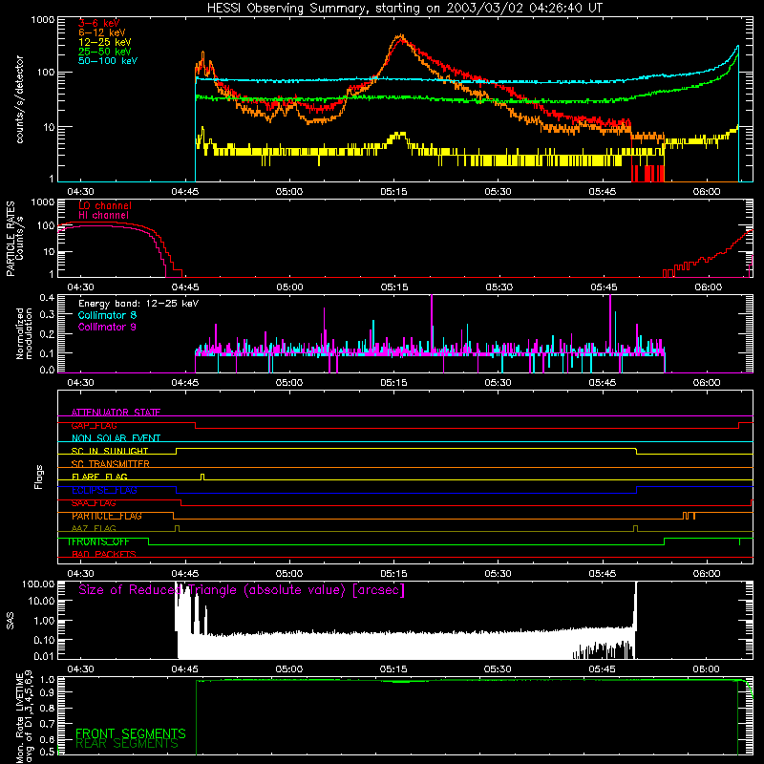Click the green '25-50 keV' legend entry

click(105, 52)
